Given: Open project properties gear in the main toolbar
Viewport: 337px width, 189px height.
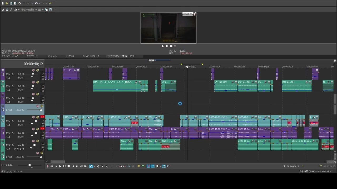Looking at the screenshot, I should [x=19, y=3].
